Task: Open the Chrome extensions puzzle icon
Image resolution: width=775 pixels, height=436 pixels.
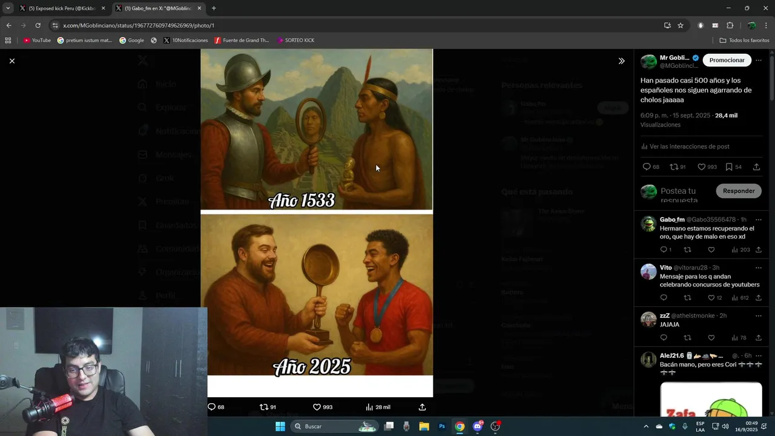Action: click(x=730, y=25)
